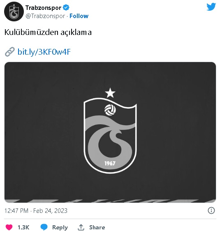Click the blue verified badge

(x=66, y=7)
